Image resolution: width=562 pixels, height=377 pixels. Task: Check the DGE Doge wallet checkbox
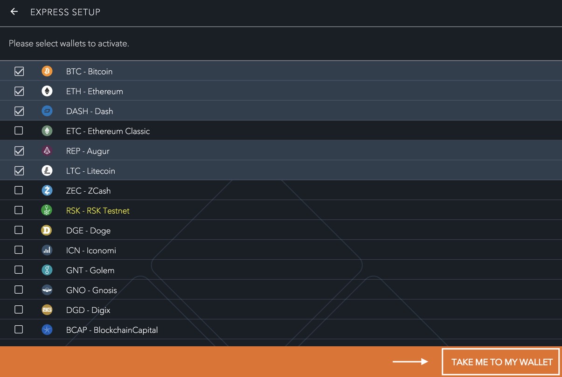[x=19, y=230]
